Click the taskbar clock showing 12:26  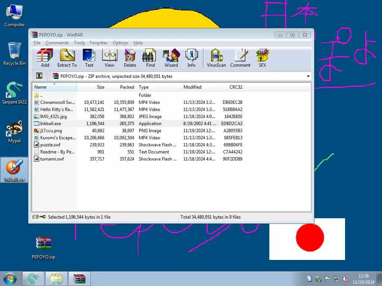click(x=363, y=279)
